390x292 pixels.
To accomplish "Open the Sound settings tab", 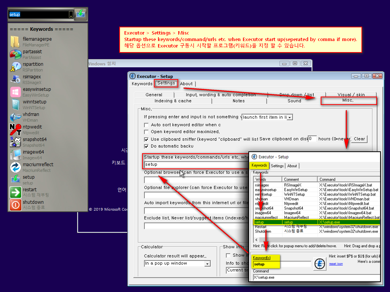I will tap(294, 101).
